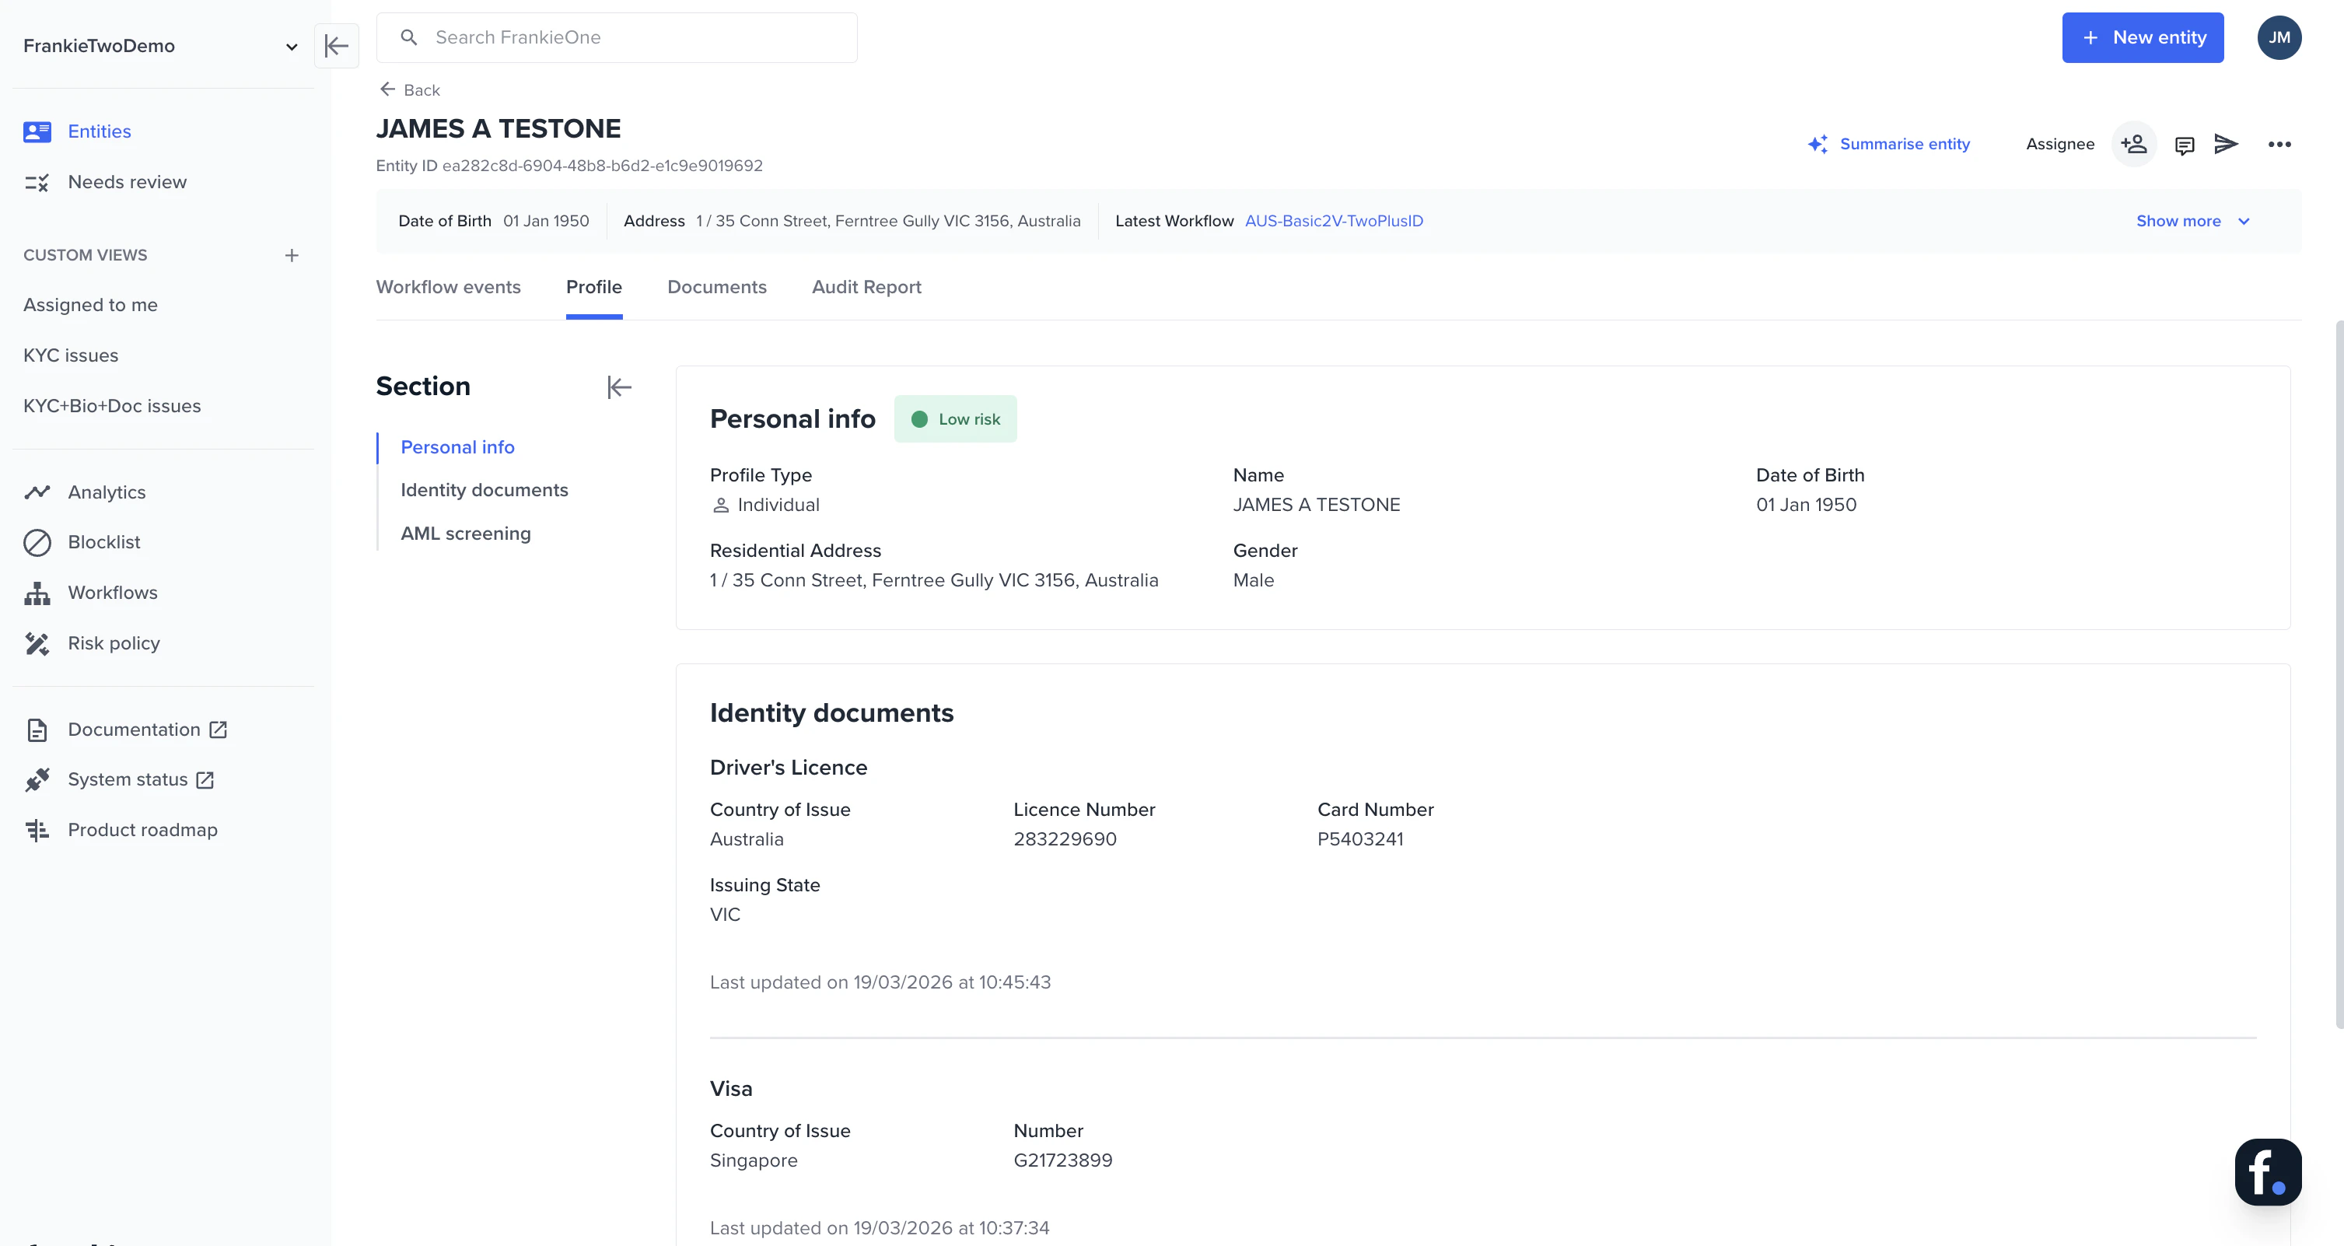Image resolution: width=2344 pixels, height=1246 pixels.
Task: Click the send paper-plane icon
Action: [x=2226, y=144]
